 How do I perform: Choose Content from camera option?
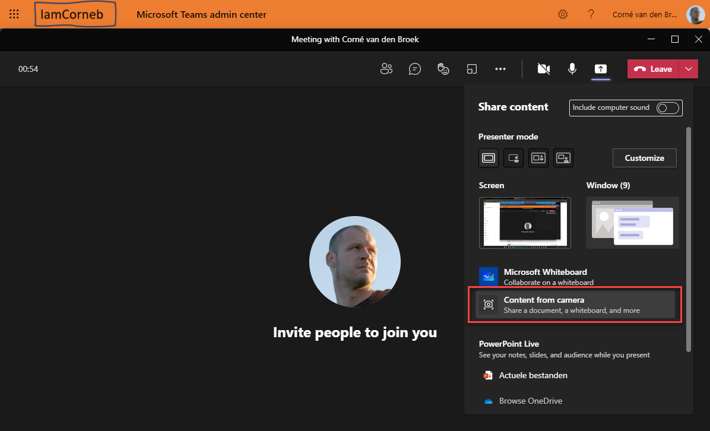tap(575, 305)
